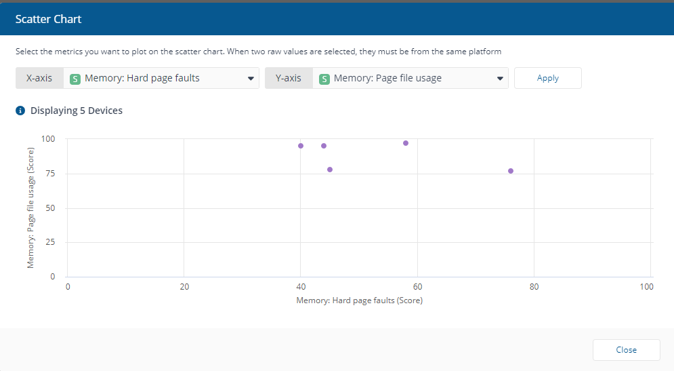Click the blue info icon beside Displaying 5 Devices
The height and width of the screenshot is (371, 674).
20,111
